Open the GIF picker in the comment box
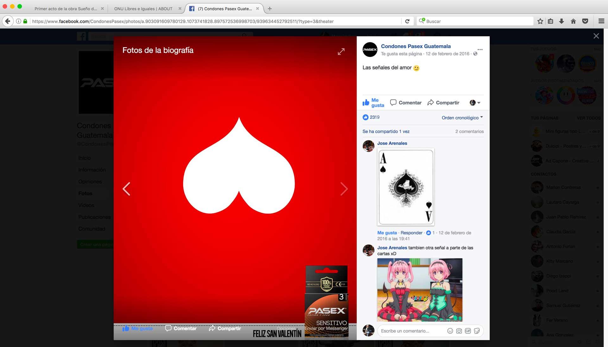The width and height of the screenshot is (608, 347). [x=468, y=331]
